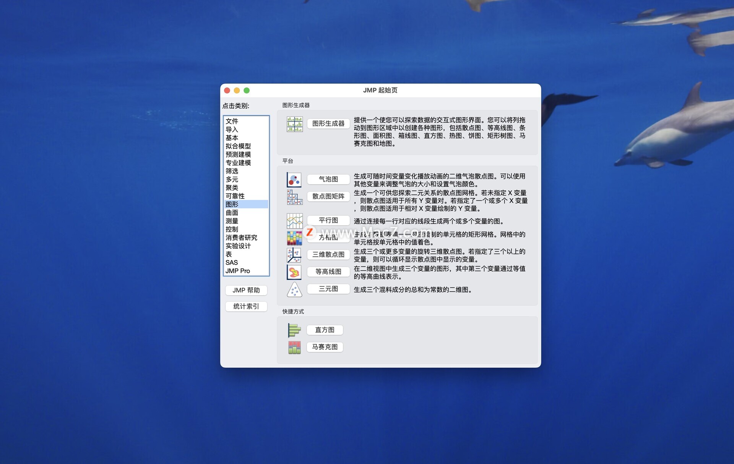Click the scatterplot matrix icon beside 散点图矩阵
This screenshot has height=464, width=734.
point(294,197)
